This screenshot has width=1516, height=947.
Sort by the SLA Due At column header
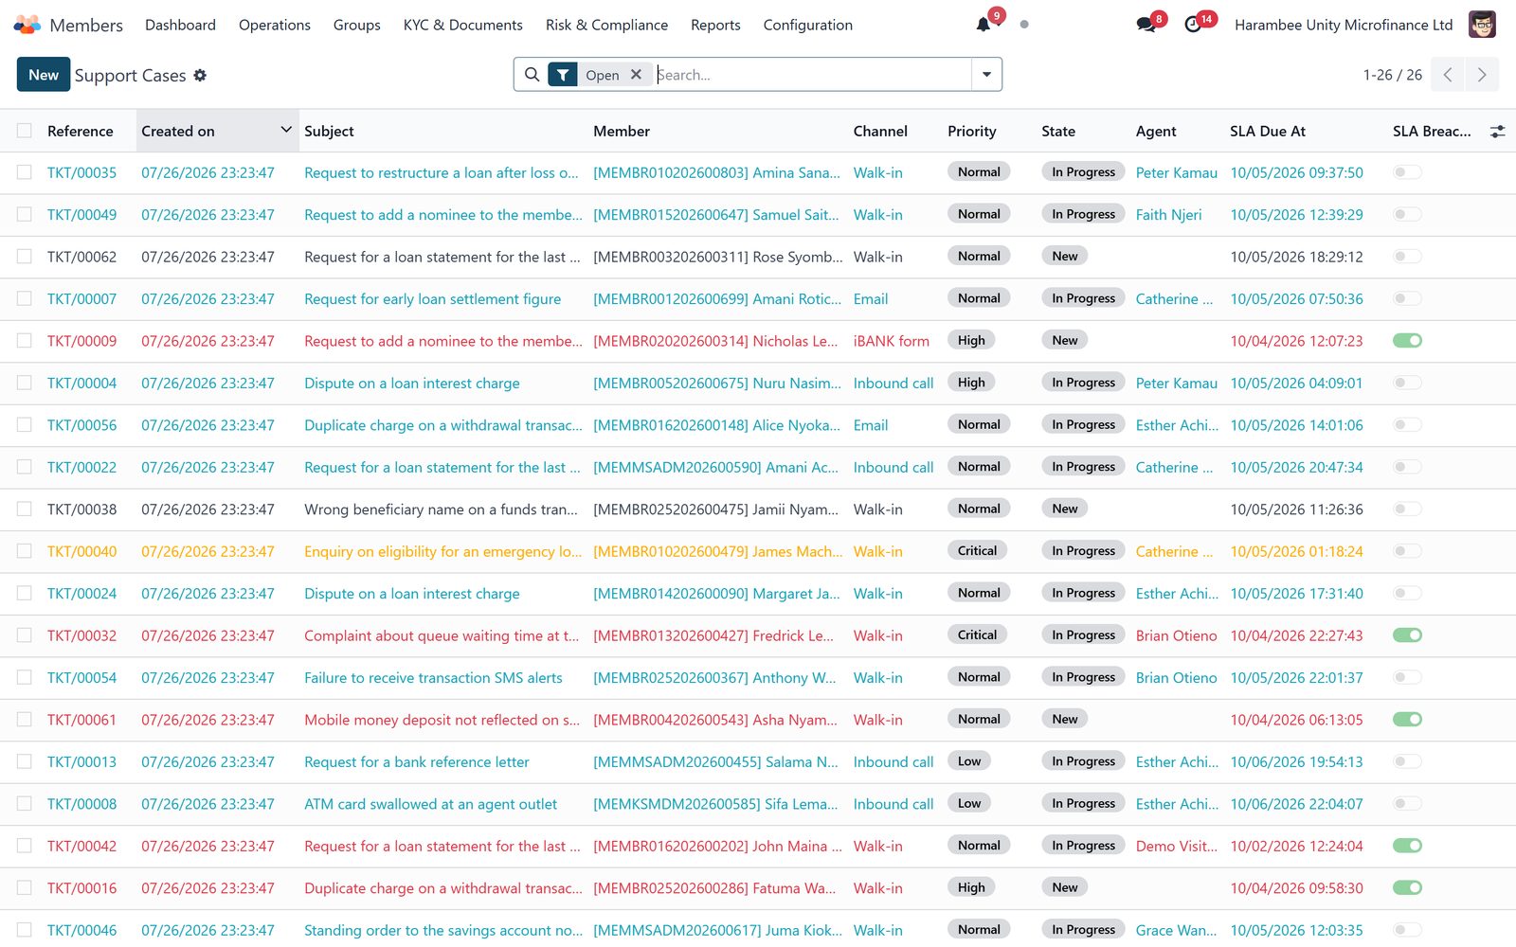(1268, 132)
